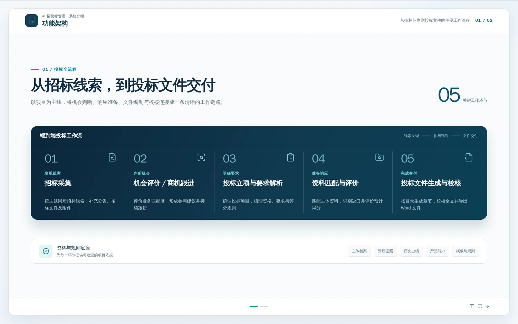
Task: Click the 参与判断 stage label
Action: [x=441, y=136]
